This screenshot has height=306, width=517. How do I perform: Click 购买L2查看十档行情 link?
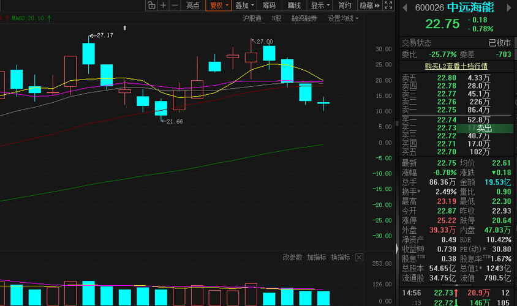456,66
